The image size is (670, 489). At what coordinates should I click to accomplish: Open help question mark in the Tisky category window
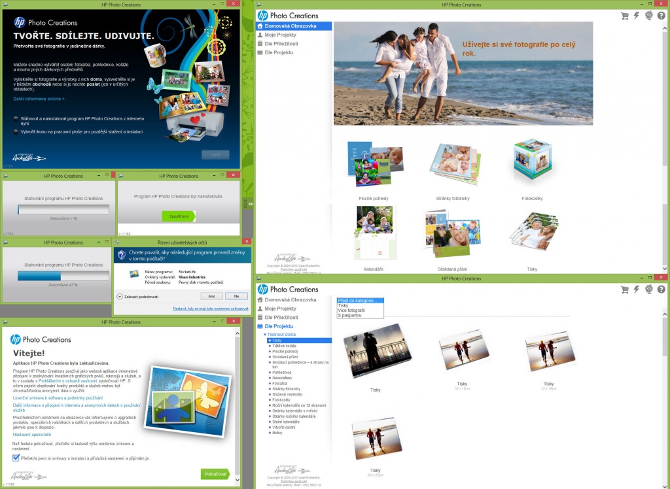tap(661, 290)
